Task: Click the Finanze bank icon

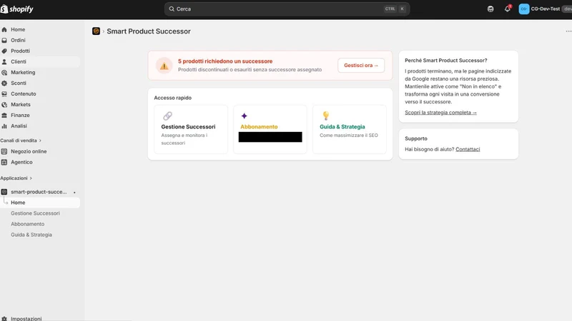Action: (x=4, y=116)
